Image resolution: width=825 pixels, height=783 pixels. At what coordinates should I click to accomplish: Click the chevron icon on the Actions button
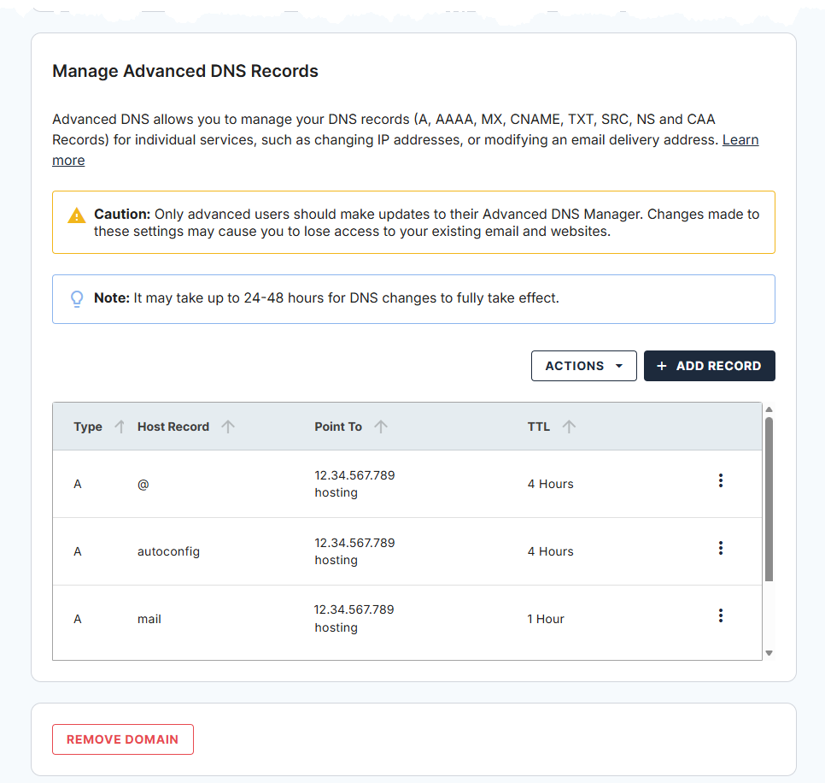(619, 366)
